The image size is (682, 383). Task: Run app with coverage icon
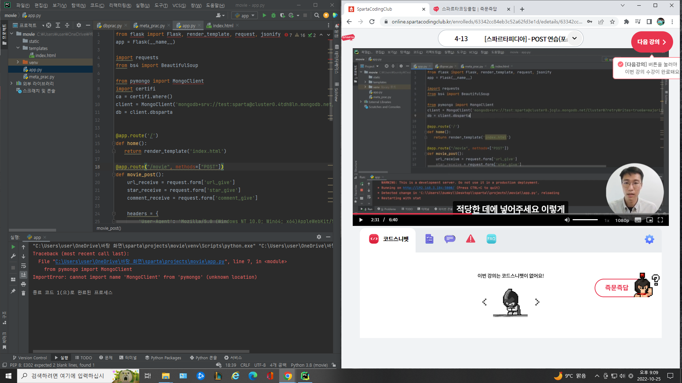[282, 15]
